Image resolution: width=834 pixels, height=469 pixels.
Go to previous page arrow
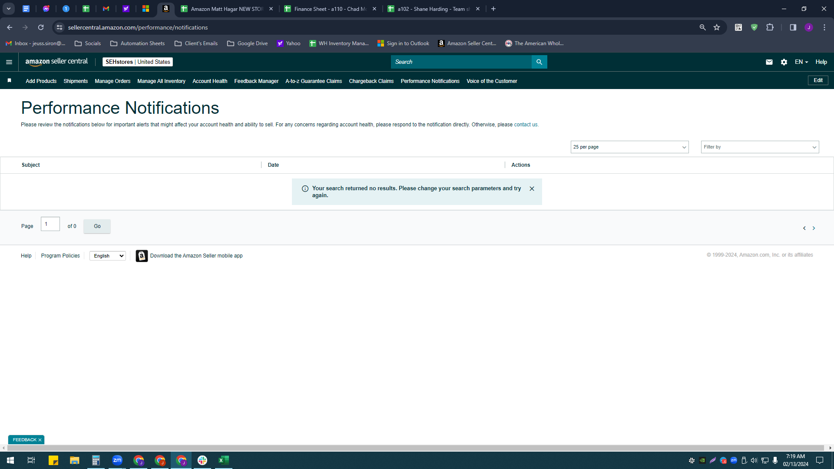click(x=804, y=228)
